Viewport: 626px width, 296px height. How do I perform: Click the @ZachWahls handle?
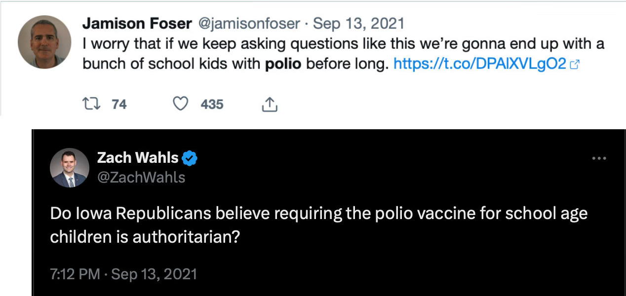click(x=141, y=177)
